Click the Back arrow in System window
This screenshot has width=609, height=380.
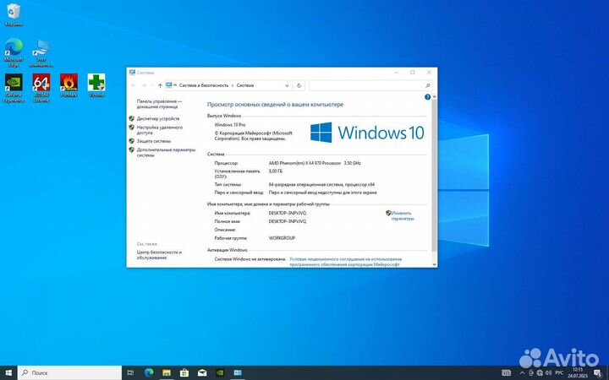click(134, 85)
